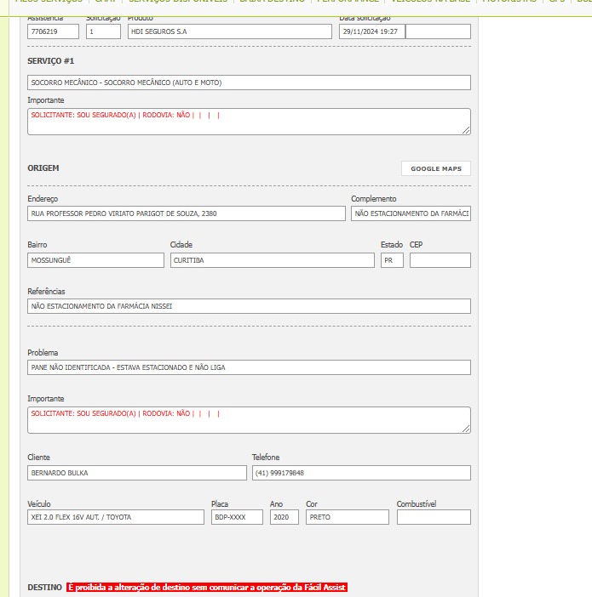
Task: Click the red Fácil Assist destino warning
Action: (x=207, y=588)
